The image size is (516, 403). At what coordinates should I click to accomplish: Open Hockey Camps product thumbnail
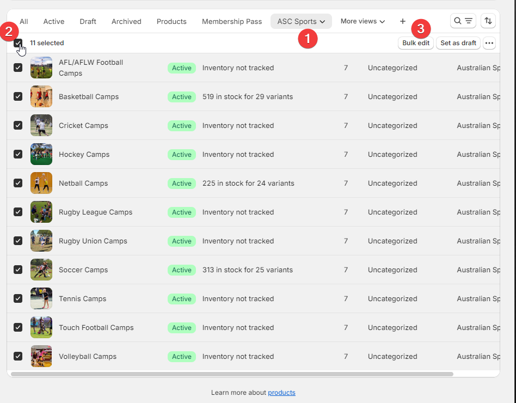[41, 154]
